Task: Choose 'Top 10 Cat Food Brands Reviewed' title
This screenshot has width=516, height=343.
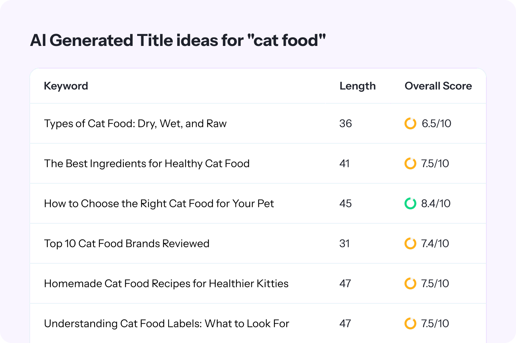Action: coord(127,244)
